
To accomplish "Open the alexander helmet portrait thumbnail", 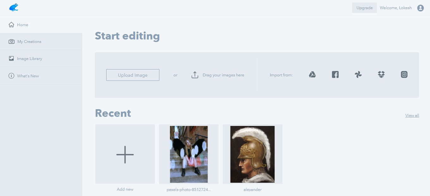I will coord(252,154).
